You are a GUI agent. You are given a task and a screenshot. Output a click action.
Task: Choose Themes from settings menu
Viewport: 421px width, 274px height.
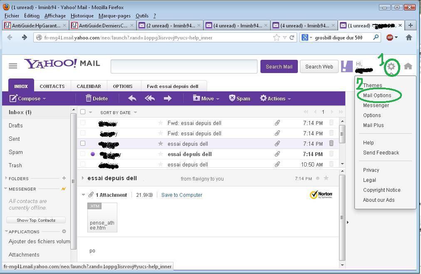point(372,85)
